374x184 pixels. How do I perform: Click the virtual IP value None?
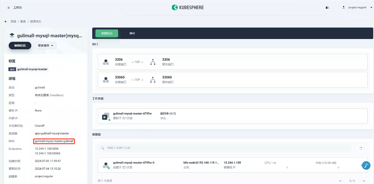(38, 111)
